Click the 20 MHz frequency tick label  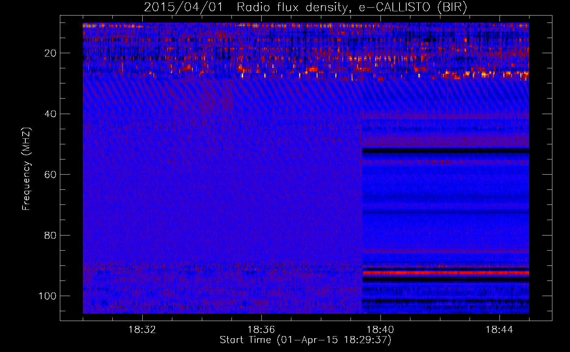50,53
